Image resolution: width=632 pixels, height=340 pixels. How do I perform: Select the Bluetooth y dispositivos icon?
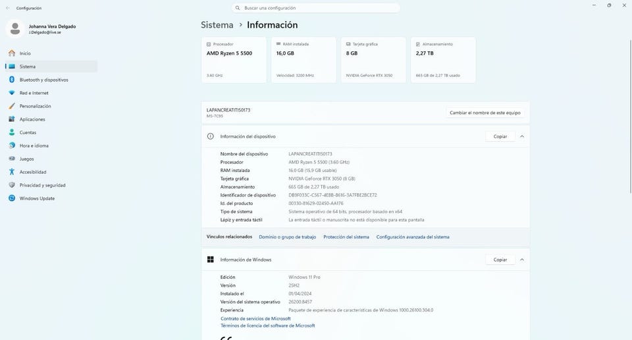click(12, 80)
